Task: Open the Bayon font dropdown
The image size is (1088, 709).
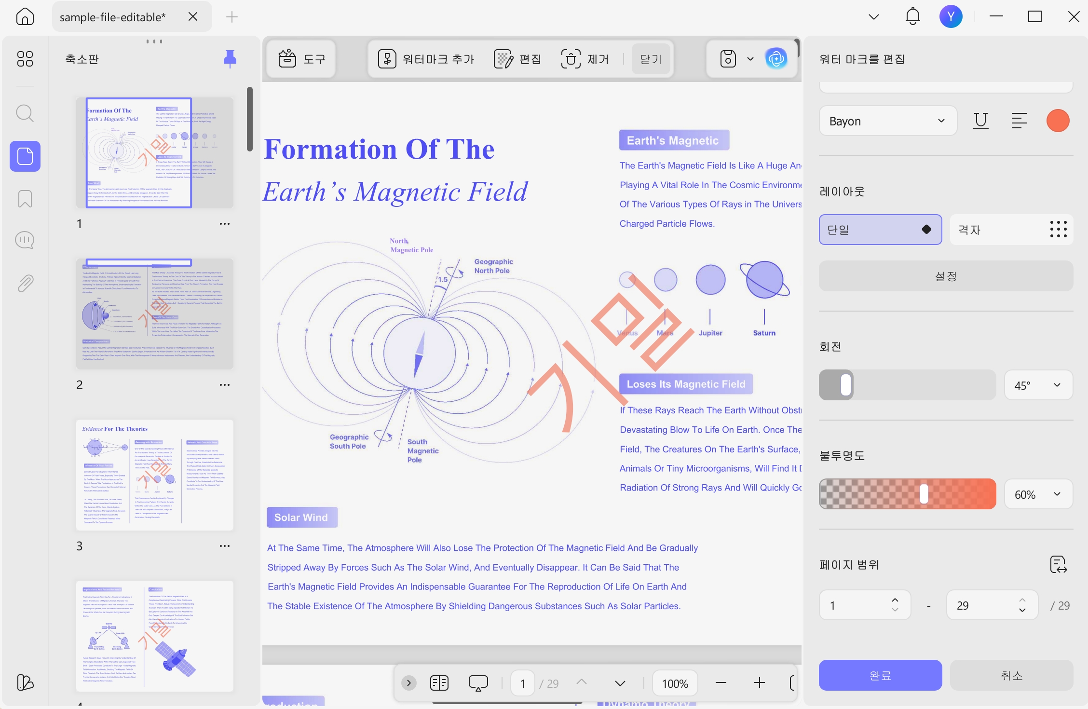Action: coord(888,121)
